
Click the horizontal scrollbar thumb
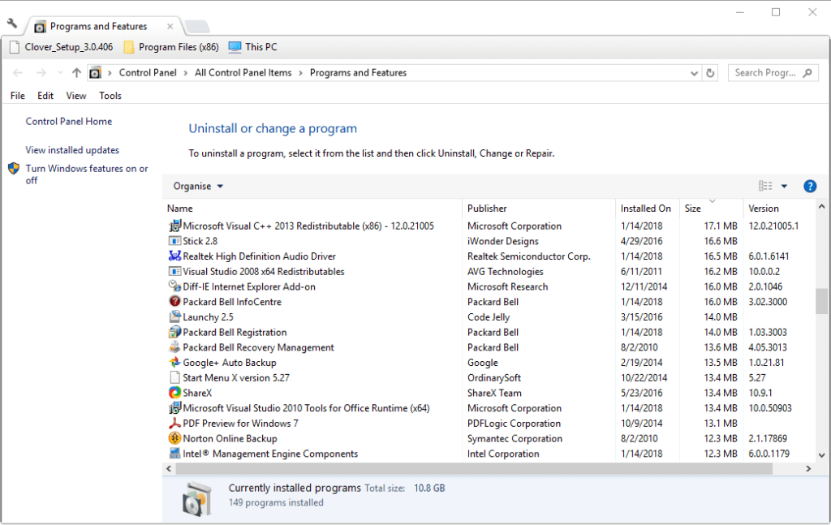[474, 469]
